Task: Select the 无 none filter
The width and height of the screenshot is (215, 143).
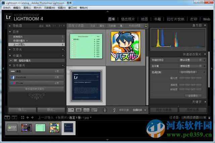Action: [x=121, y=26]
